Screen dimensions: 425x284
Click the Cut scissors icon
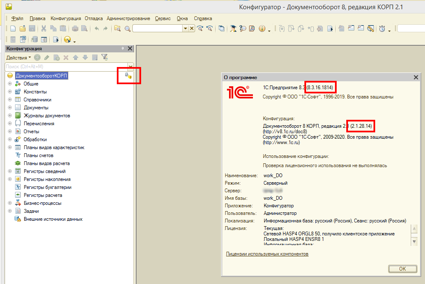coord(44,28)
